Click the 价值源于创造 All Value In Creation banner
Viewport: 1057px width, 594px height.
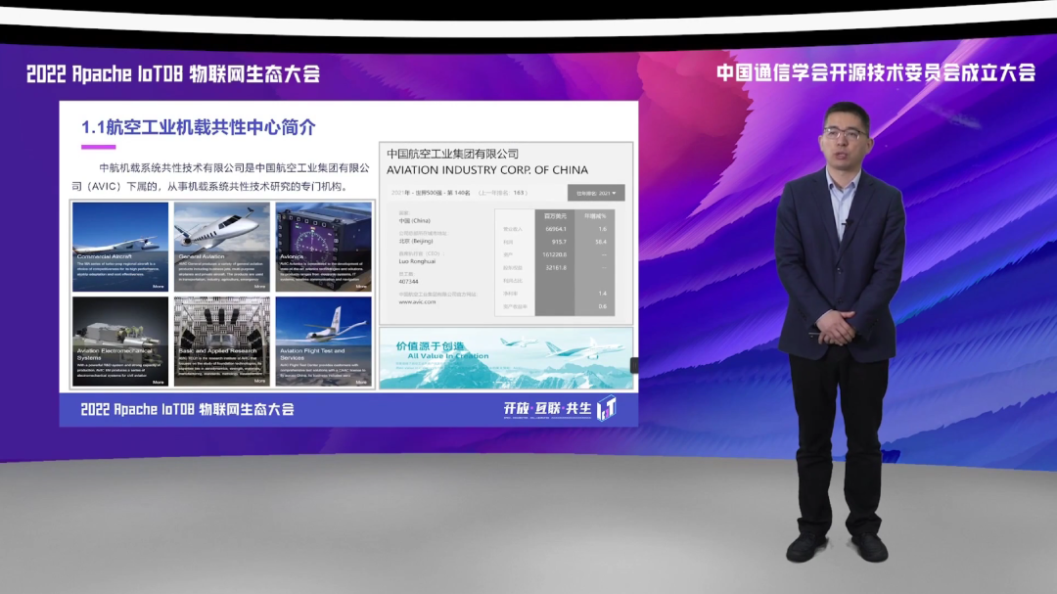pos(506,358)
